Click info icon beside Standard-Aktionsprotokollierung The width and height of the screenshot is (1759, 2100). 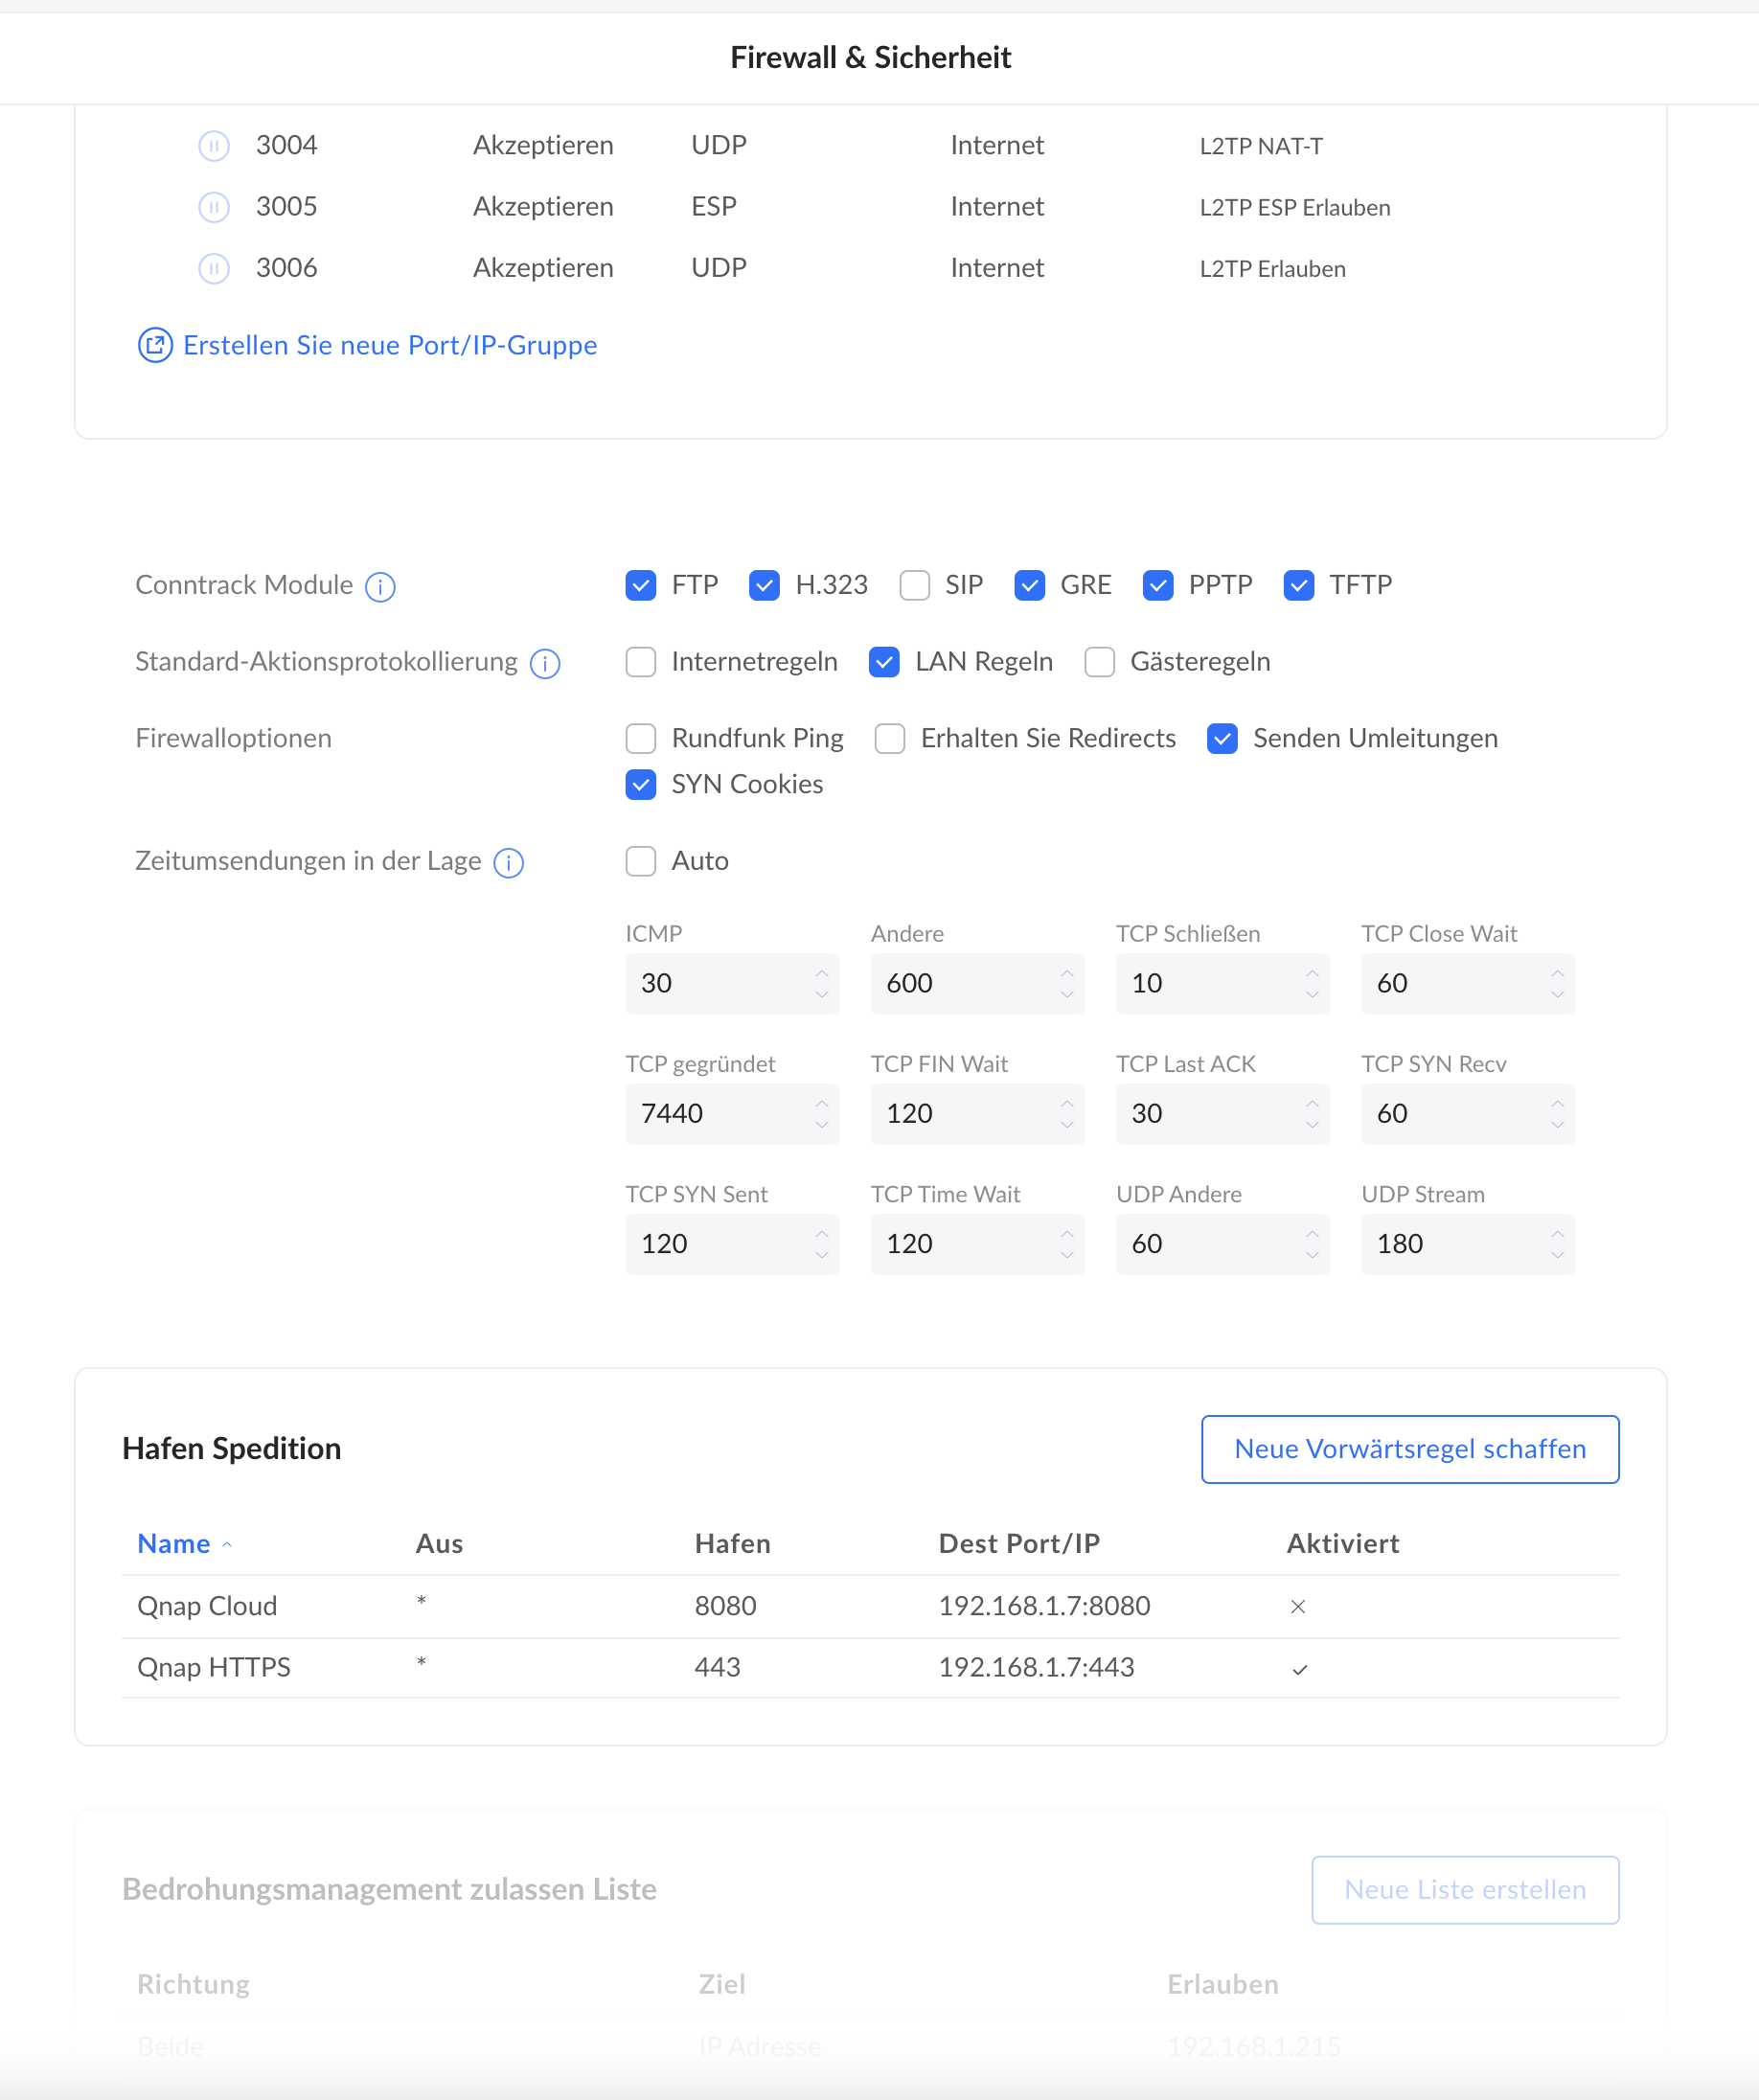[x=545, y=663]
